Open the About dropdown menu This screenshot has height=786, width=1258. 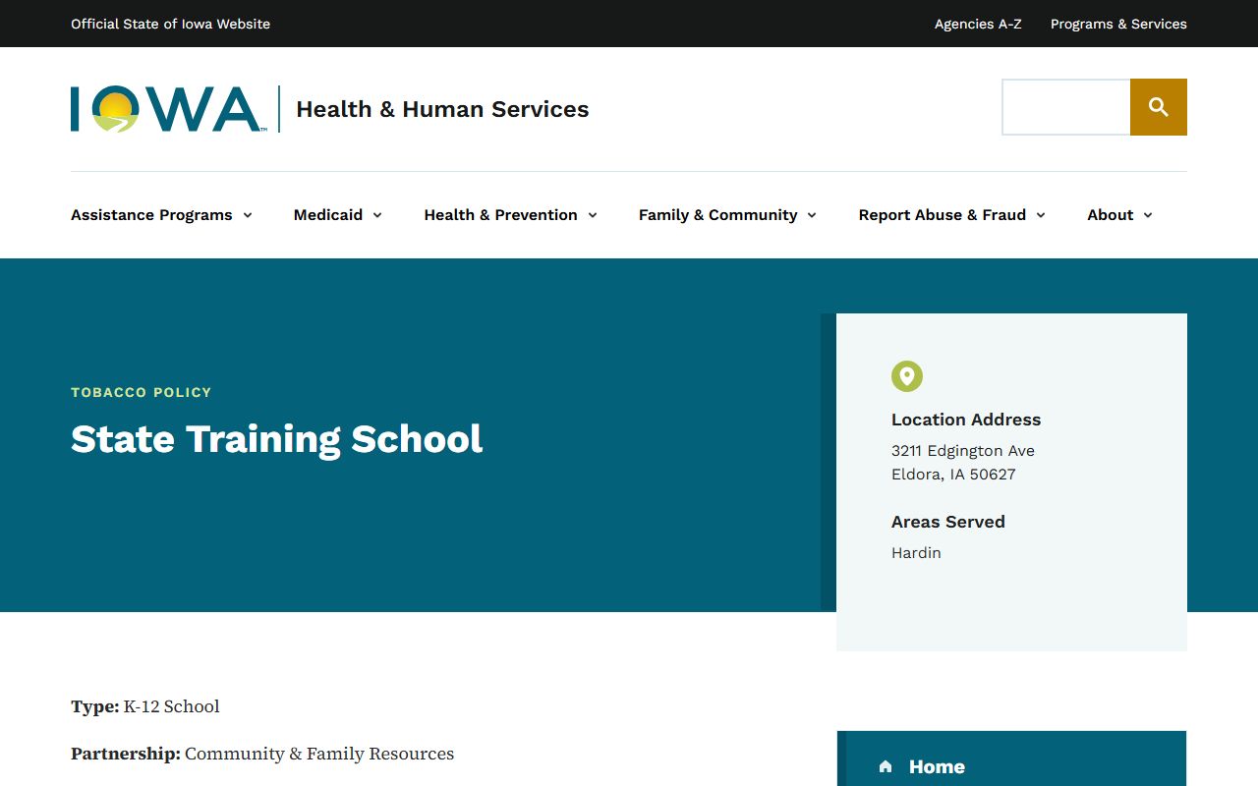click(1120, 215)
